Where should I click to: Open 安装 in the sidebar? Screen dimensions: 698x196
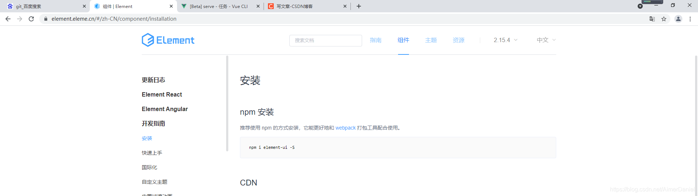(147, 138)
